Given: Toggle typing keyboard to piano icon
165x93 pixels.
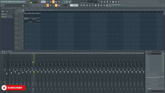Looking at the screenshot, I should pos(48,5).
